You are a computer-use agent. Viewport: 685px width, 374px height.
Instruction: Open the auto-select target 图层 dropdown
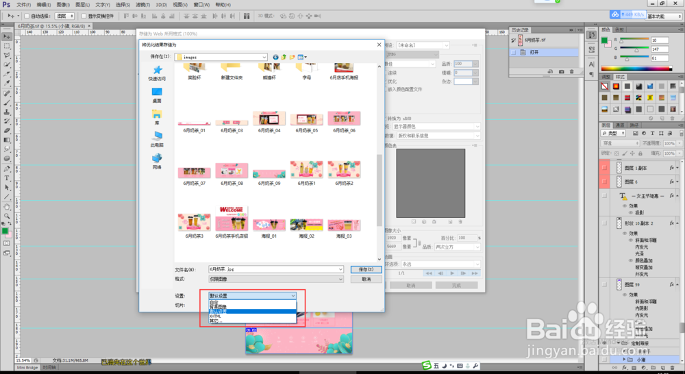tap(64, 16)
